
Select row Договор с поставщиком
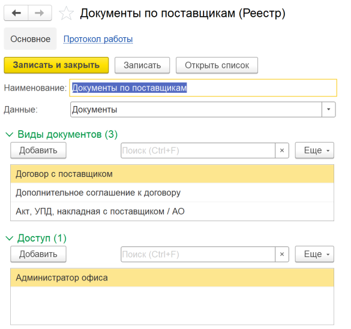(172, 174)
